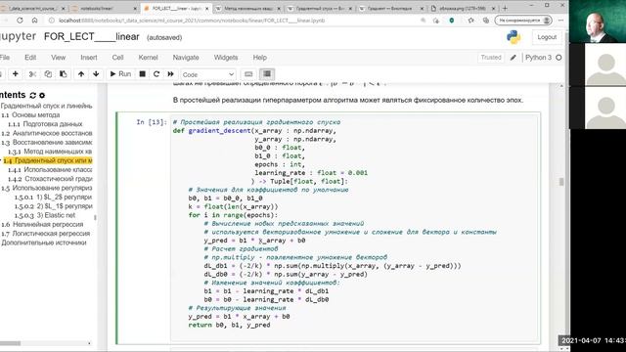
Task: Go to browser home page icon
Action: tap(35, 21)
